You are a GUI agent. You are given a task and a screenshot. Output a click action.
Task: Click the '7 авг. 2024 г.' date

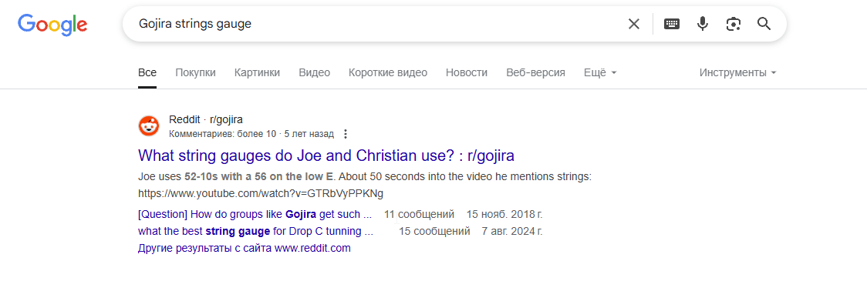pyautogui.click(x=512, y=231)
